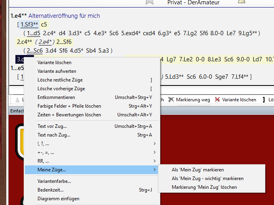Choose 'Diagramm einfügen' from the menu
This screenshot has height=205, width=274.
click(58, 199)
